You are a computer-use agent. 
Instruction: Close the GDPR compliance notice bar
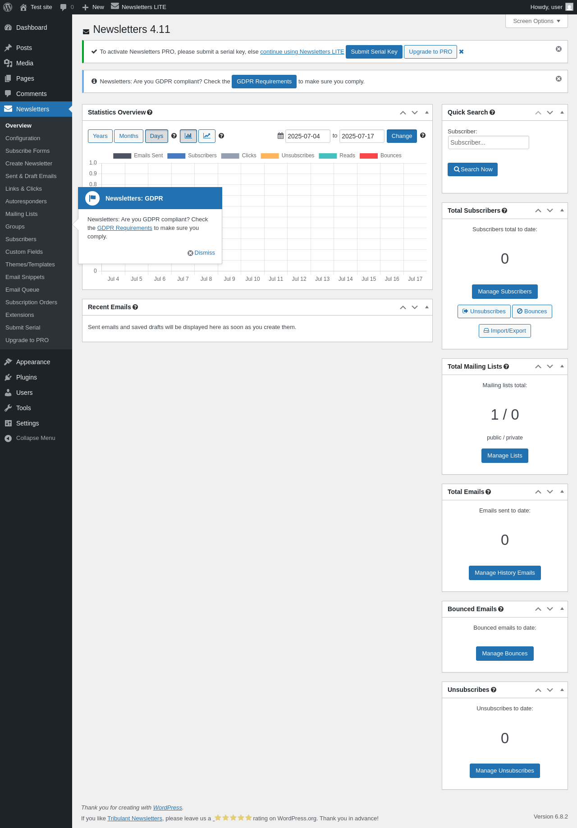click(559, 78)
